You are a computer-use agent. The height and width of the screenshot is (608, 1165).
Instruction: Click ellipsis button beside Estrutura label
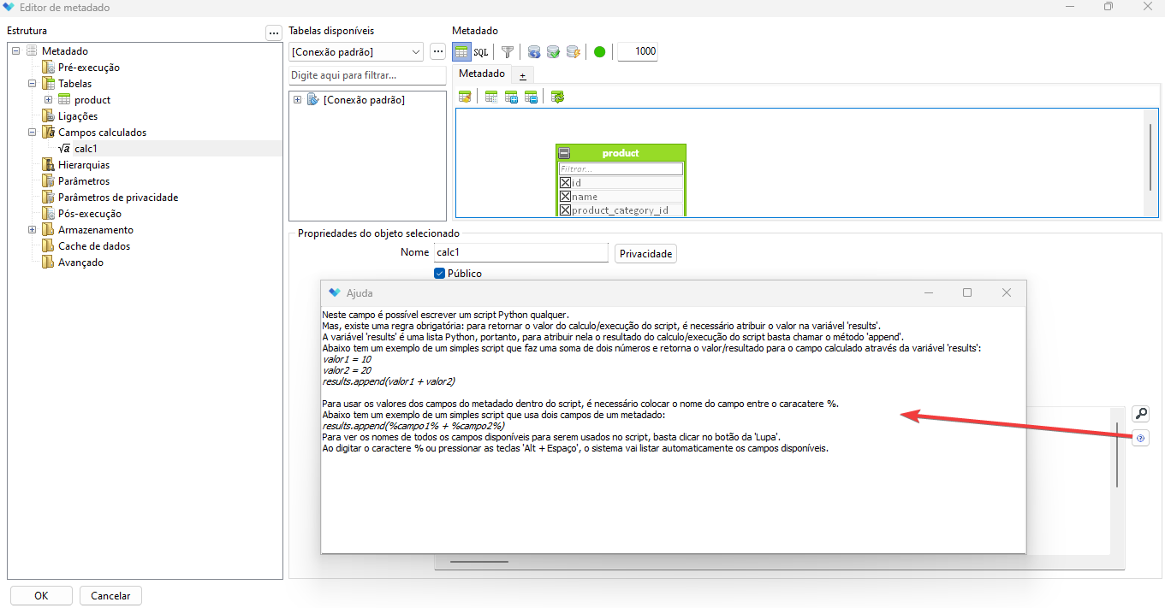pos(274,32)
